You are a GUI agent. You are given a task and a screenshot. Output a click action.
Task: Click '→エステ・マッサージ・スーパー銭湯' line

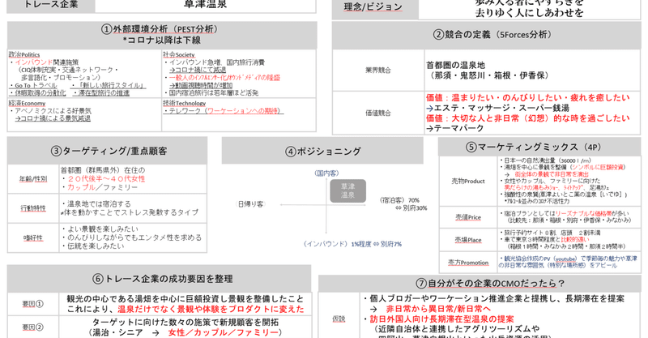[x=497, y=108]
